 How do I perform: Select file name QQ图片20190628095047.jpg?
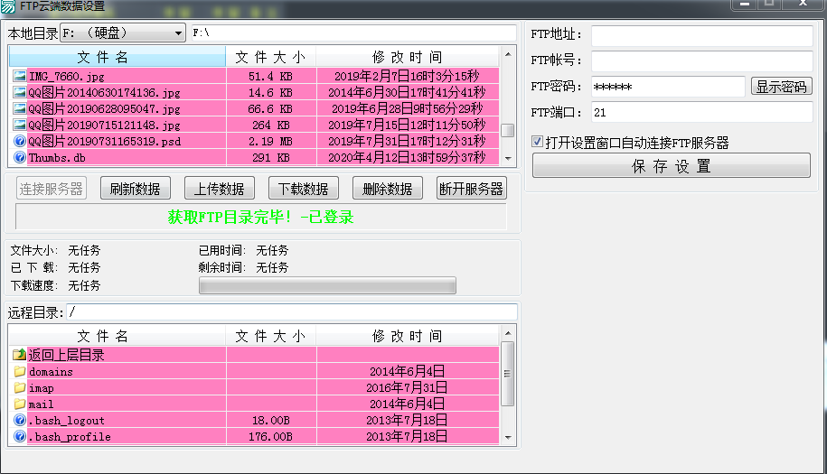[x=105, y=109]
